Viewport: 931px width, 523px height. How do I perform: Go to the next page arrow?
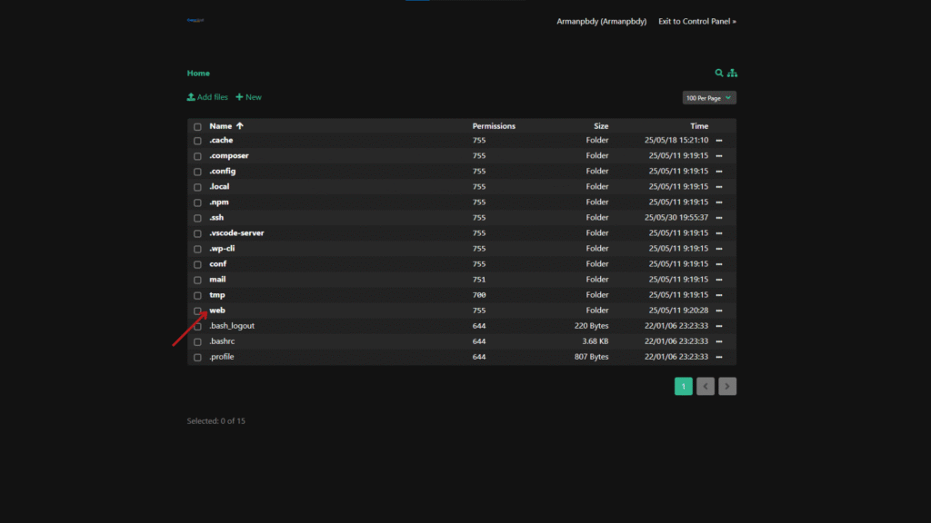(x=727, y=387)
